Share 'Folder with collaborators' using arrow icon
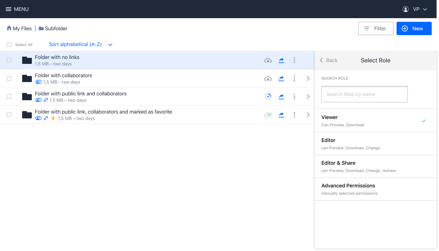Viewport: 439px width, 251px height. pyautogui.click(x=281, y=78)
